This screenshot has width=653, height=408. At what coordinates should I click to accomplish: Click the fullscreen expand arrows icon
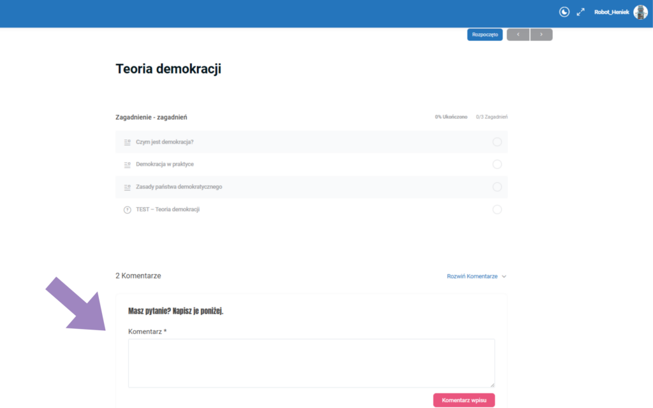pos(580,12)
